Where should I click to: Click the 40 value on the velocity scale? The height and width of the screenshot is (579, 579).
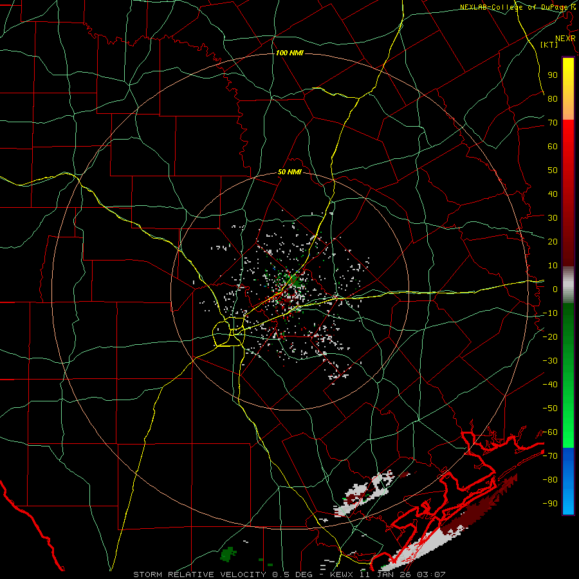click(553, 194)
